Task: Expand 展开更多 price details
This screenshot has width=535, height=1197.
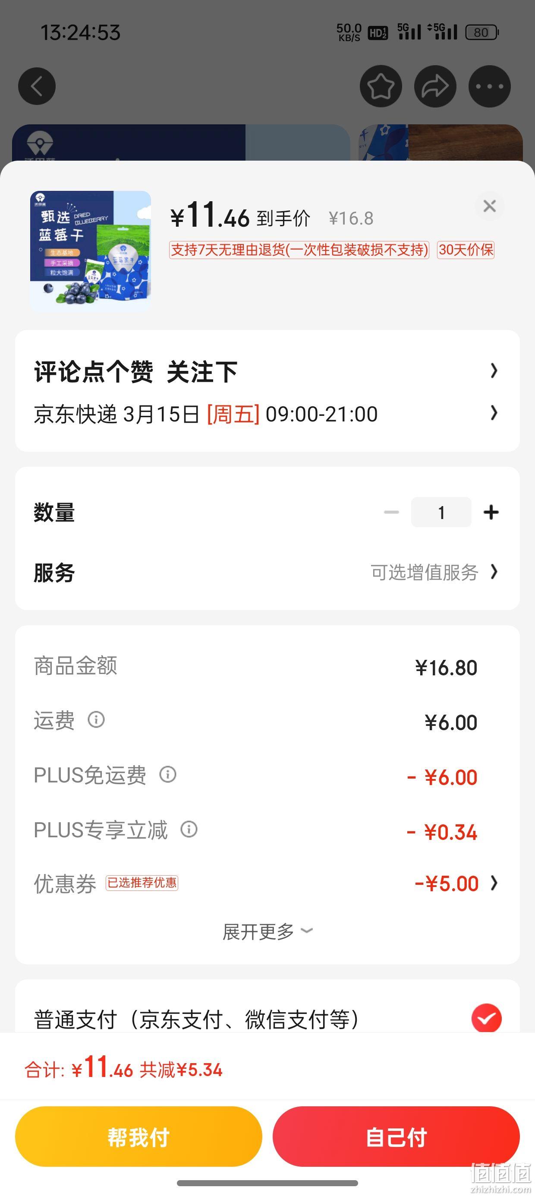Action: [x=268, y=931]
